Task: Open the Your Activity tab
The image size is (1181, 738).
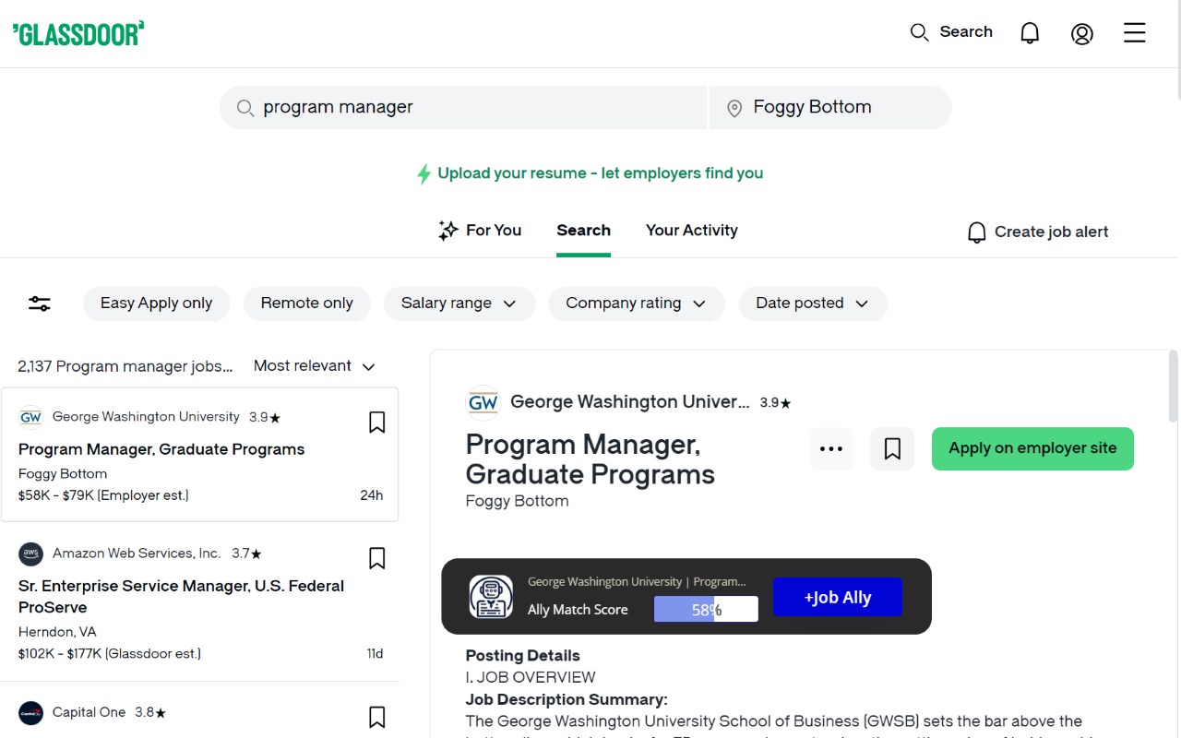Action: click(x=691, y=231)
